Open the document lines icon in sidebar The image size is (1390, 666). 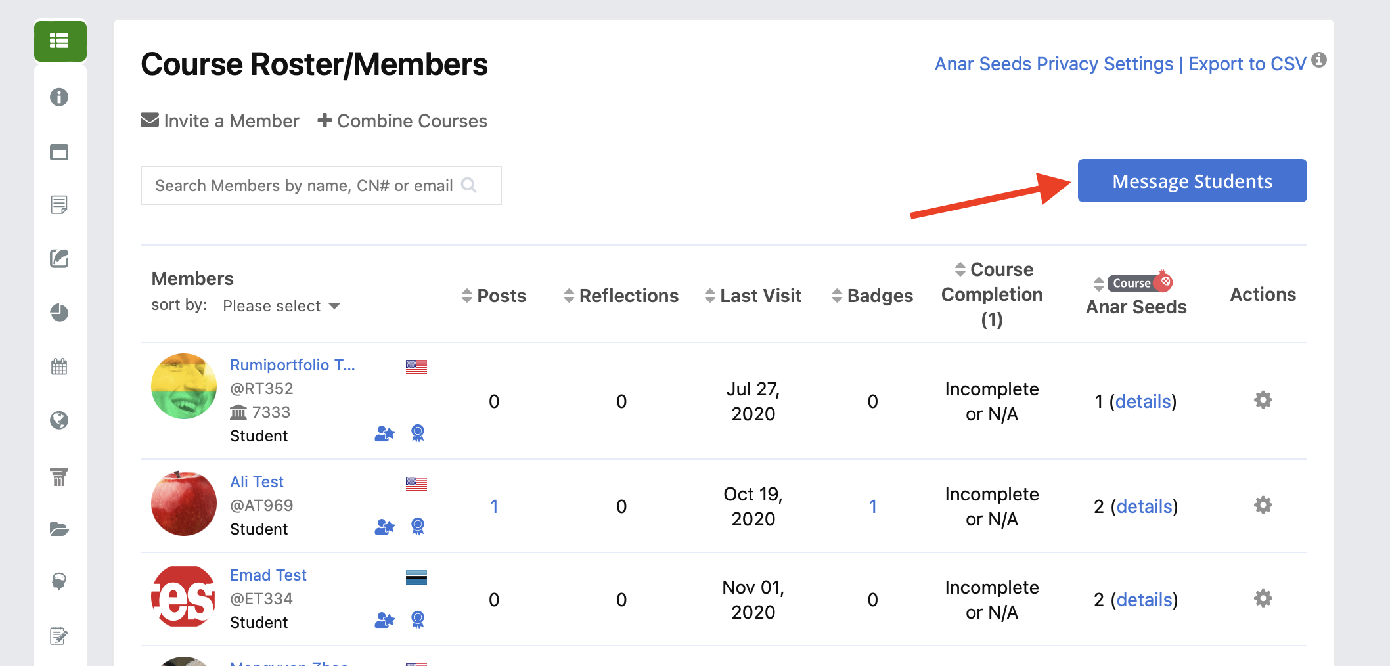59,205
